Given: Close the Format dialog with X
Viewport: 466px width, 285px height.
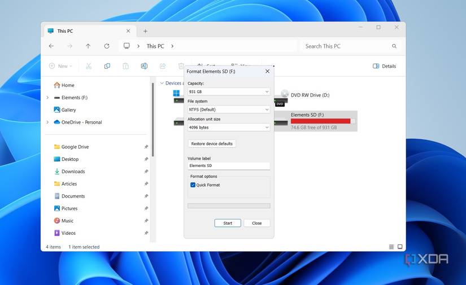Looking at the screenshot, I should click(268, 71).
